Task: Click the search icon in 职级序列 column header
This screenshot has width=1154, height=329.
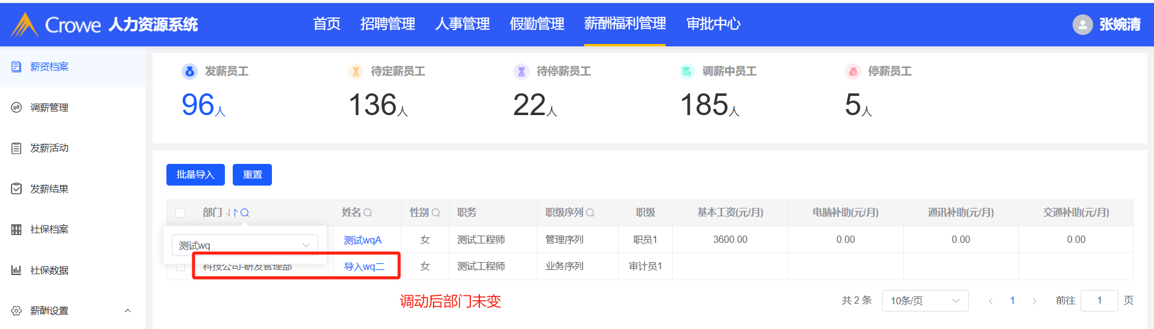Action: [x=590, y=213]
